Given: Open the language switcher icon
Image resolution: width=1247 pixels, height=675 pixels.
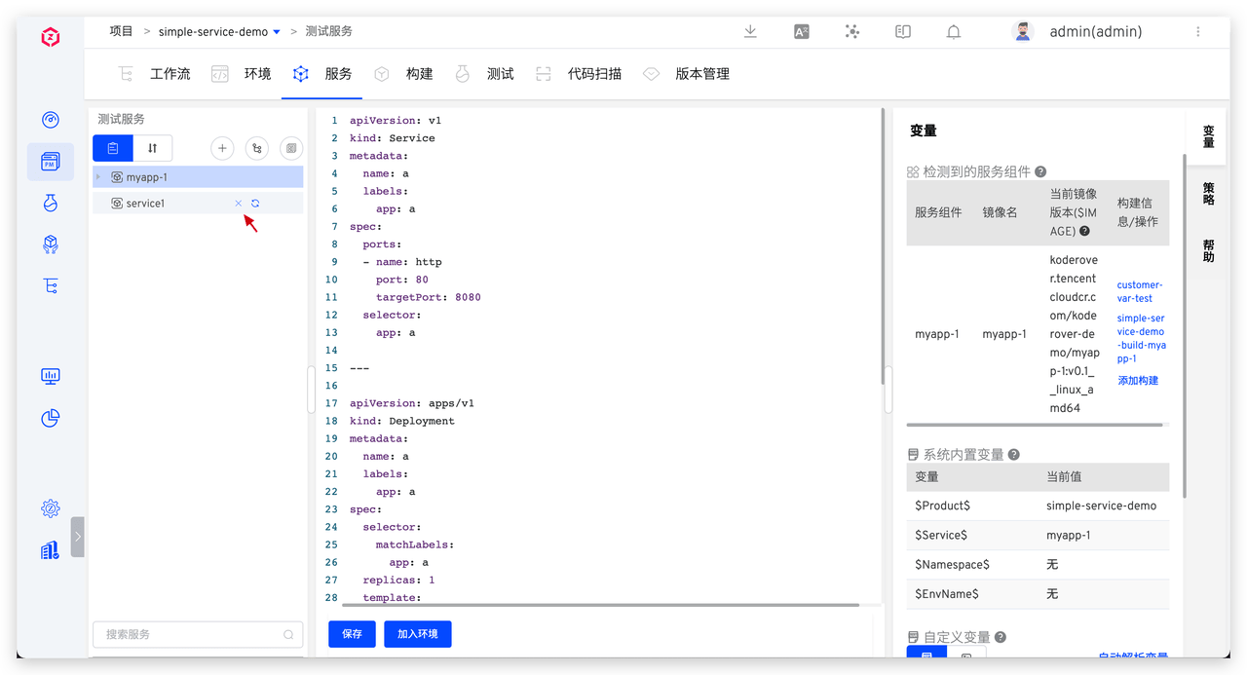Looking at the screenshot, I should 801,31.
